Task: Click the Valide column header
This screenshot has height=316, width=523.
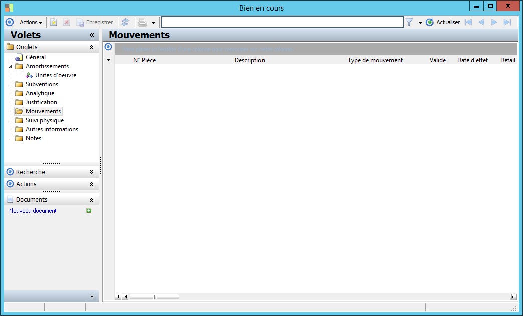Action: [x=438, y=60]
